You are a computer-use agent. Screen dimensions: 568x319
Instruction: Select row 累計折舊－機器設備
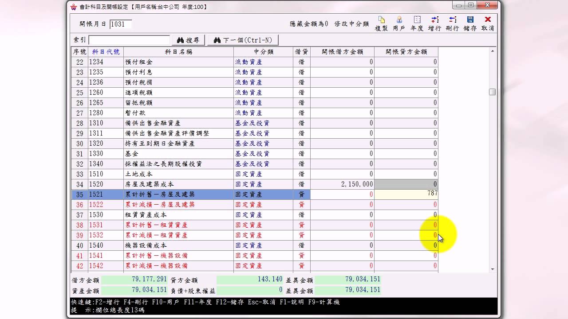click(x=255, y=256)
